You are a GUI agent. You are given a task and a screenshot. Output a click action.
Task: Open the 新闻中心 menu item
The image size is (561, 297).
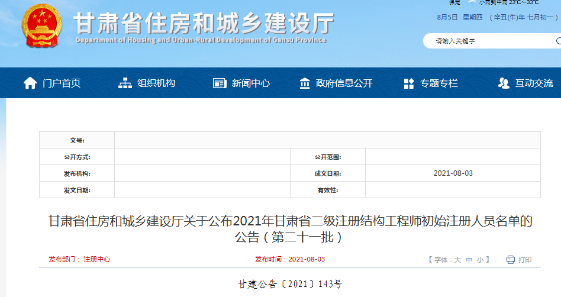coord(251,83)
